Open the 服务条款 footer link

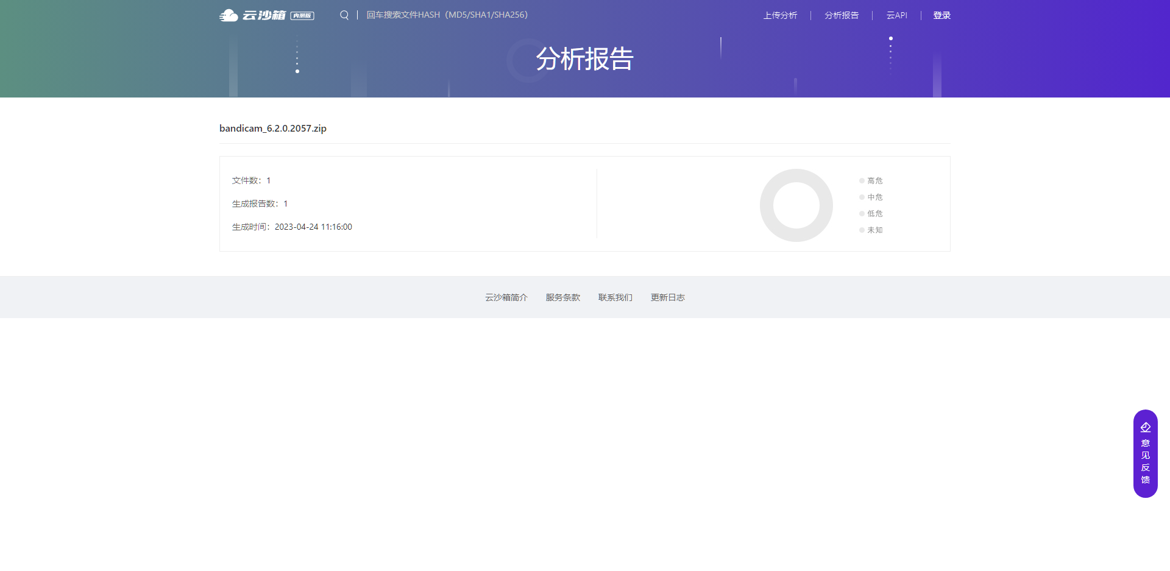point(563,297)
